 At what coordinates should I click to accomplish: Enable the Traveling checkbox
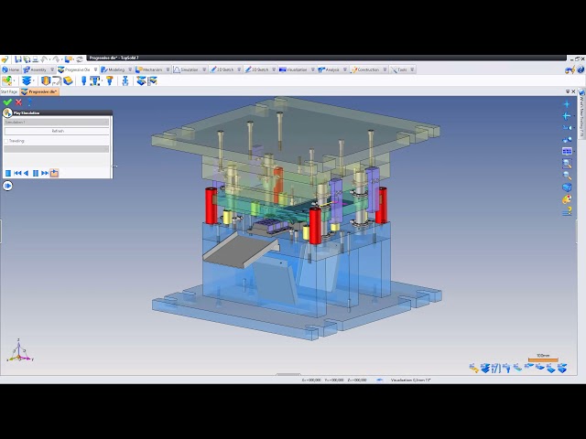(6, 141)
